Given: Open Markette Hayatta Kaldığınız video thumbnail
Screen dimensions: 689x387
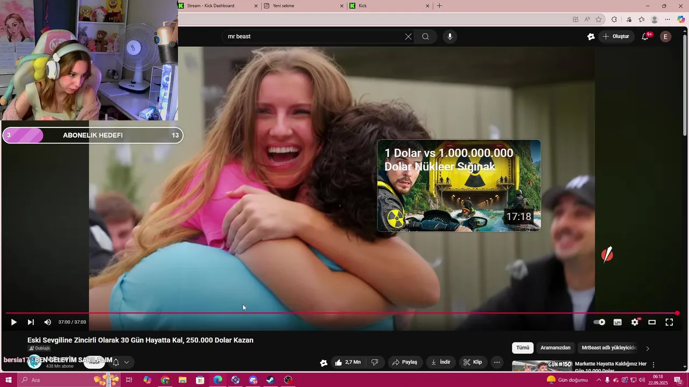Looking at the screenshot, I should coord(542,365).
